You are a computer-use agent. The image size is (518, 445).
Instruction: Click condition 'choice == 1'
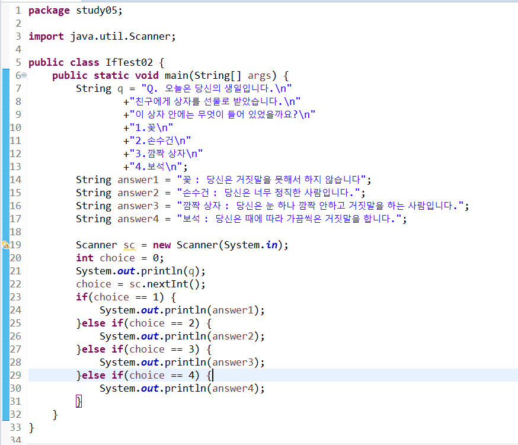click(126, 297)
